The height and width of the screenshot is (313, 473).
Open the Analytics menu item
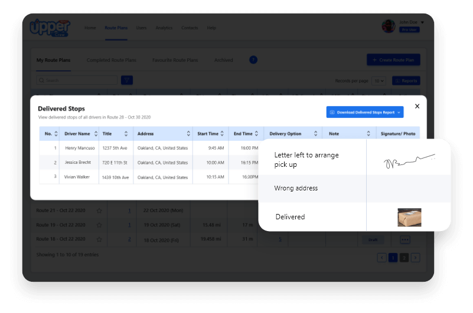164,28
